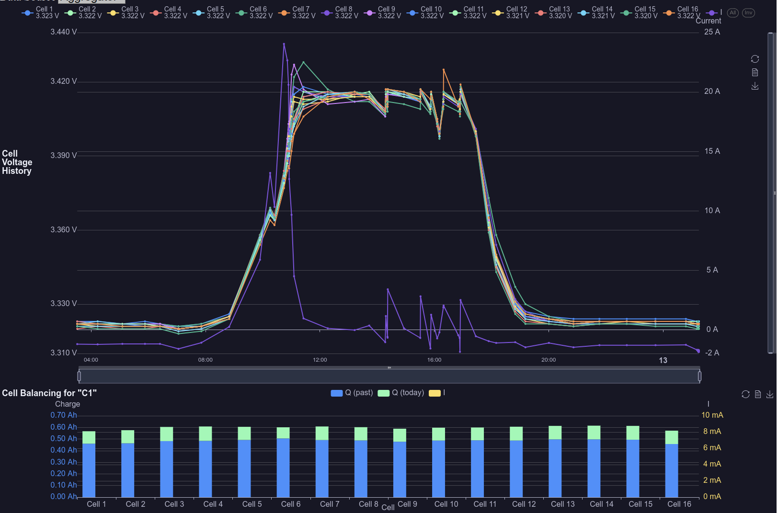Hide the Cell 3 voltage line
The width and height of the screenshot is (778, 513).
(126, 12)
